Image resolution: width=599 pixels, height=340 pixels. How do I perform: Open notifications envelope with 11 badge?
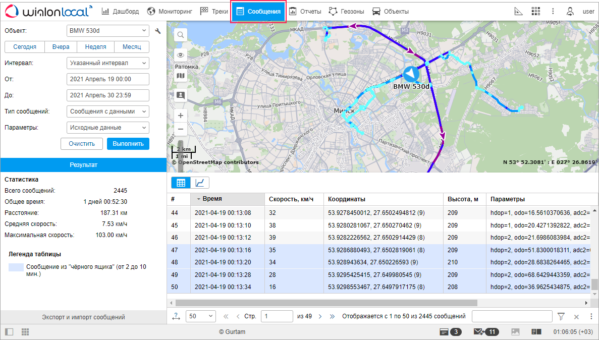486,332
